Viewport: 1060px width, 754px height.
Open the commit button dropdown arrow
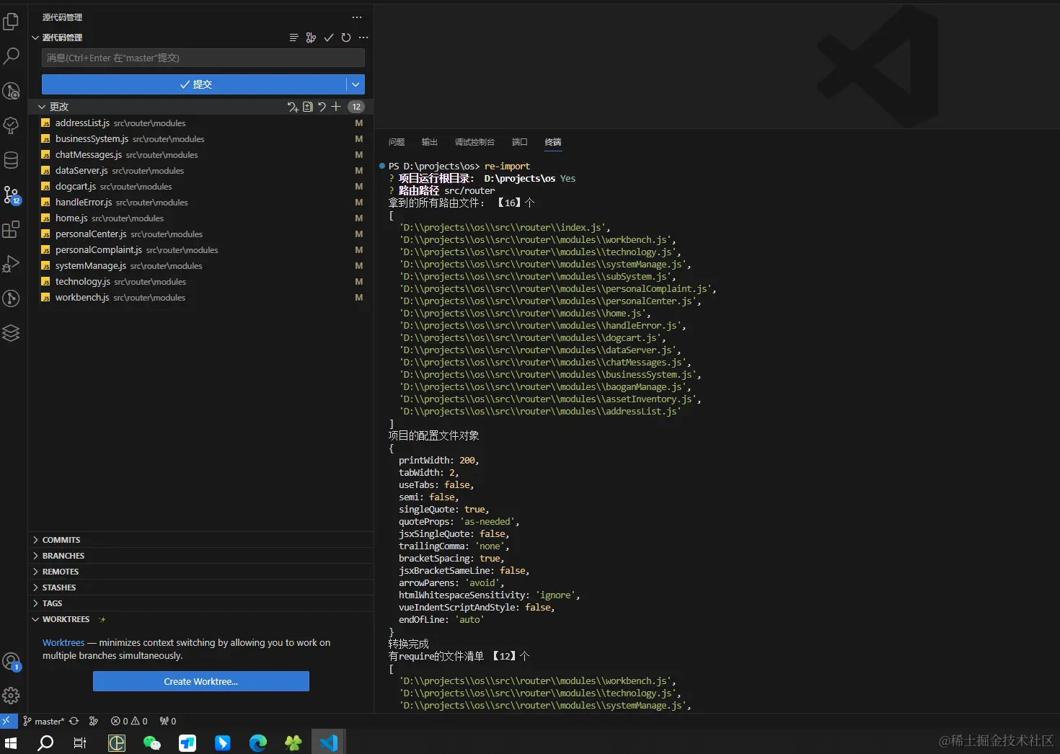coord(355,84)
